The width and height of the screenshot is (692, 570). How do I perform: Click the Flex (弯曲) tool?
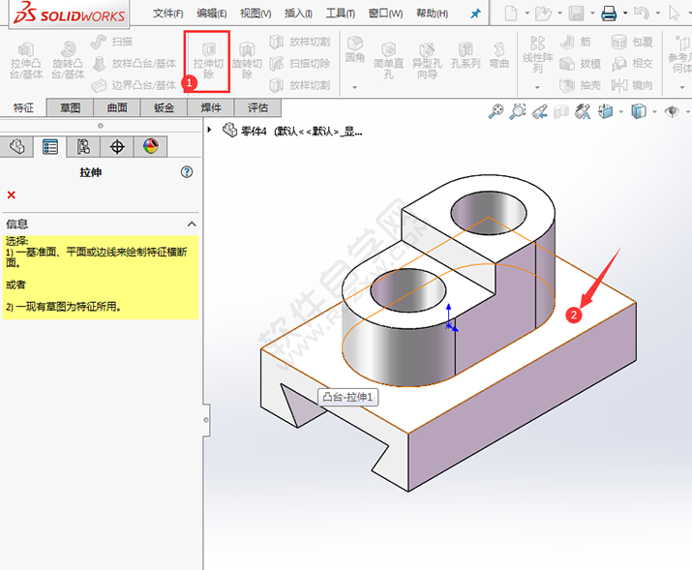[x=499, y=55]
